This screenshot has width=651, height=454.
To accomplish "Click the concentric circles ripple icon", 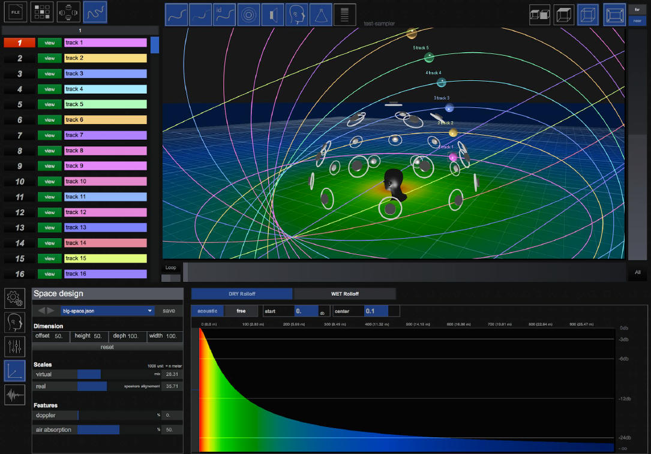I will (248, 14).
